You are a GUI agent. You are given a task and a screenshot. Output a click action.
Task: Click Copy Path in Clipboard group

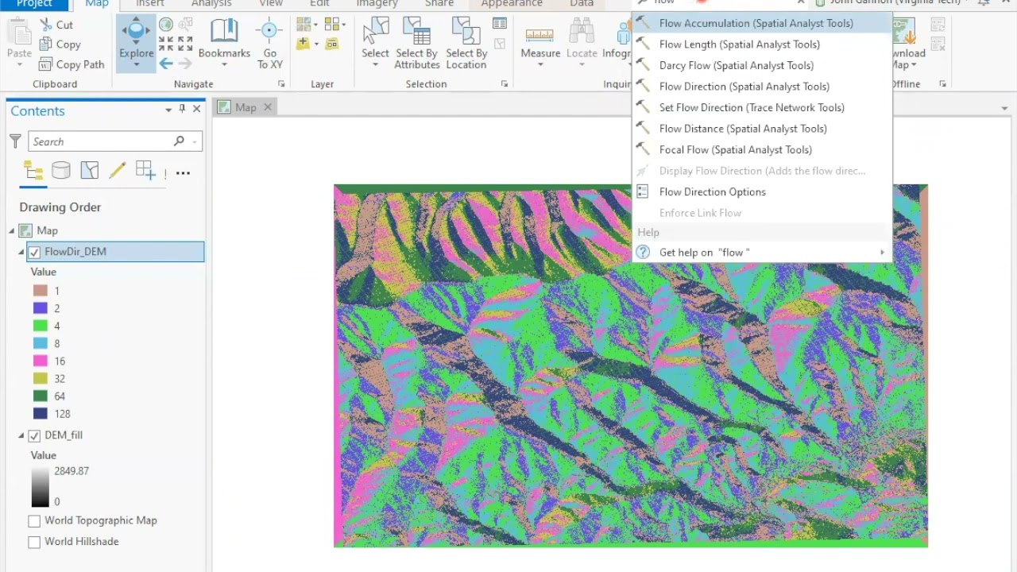[x=72, y=64]
